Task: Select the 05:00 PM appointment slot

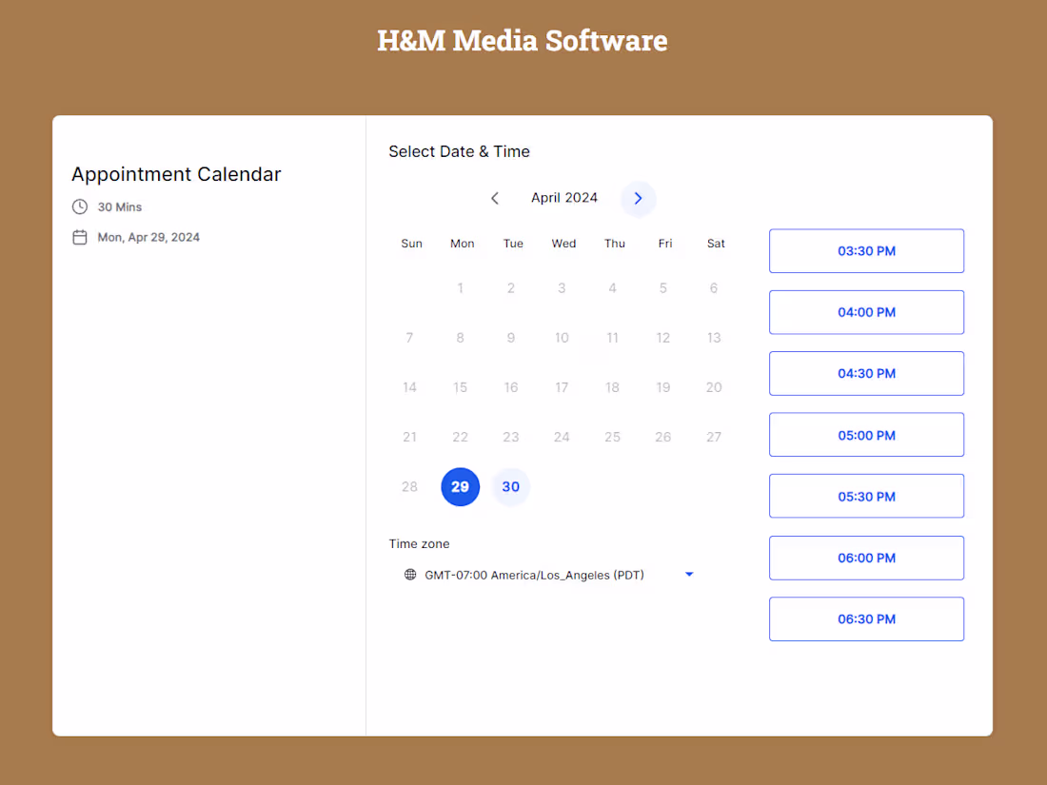Action: [x=866, y=435]
